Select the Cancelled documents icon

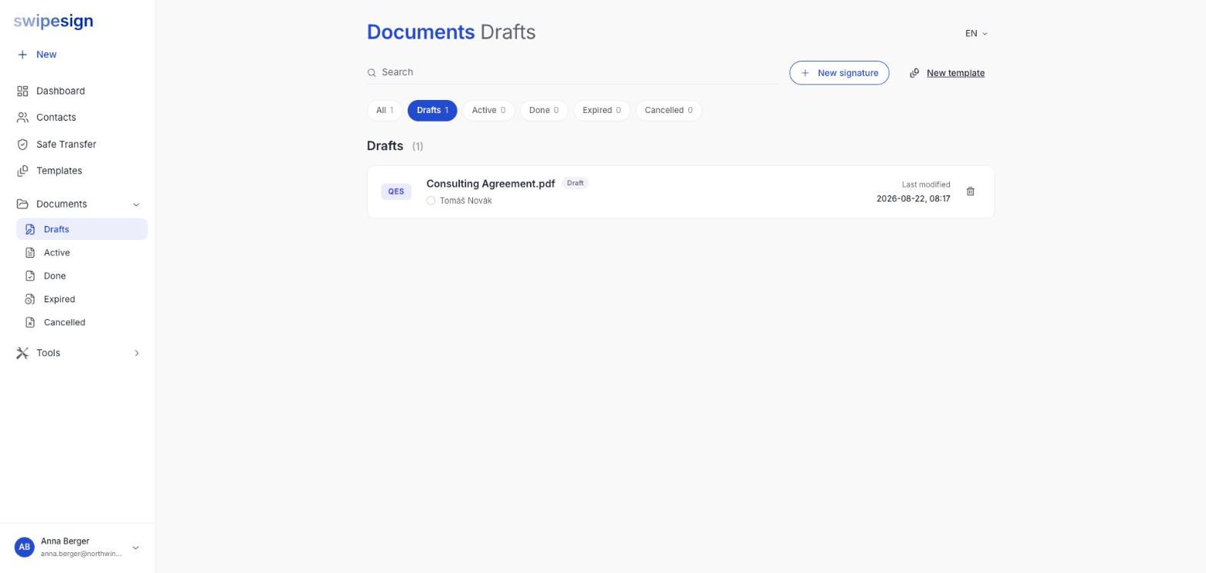30,322
